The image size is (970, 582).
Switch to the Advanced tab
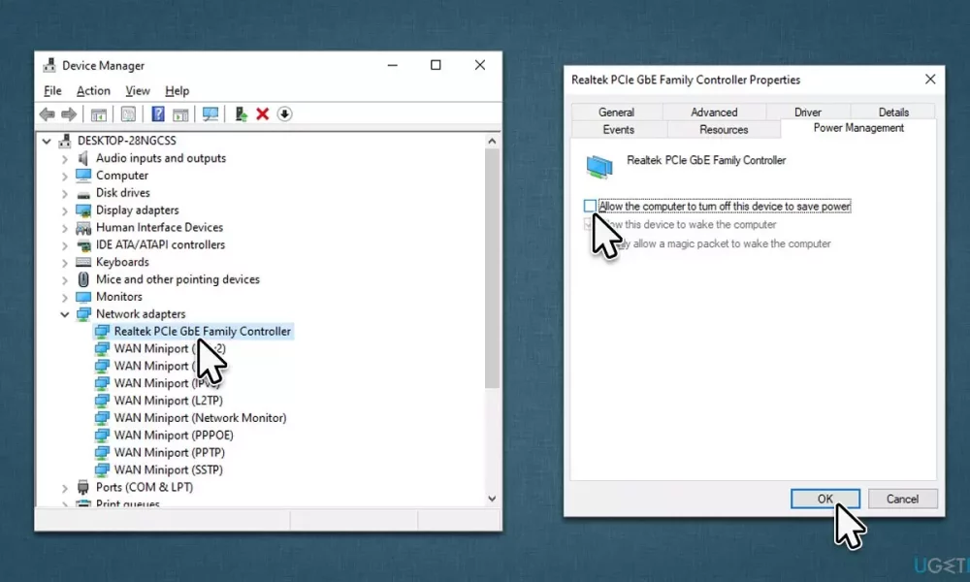click(714, 112)
